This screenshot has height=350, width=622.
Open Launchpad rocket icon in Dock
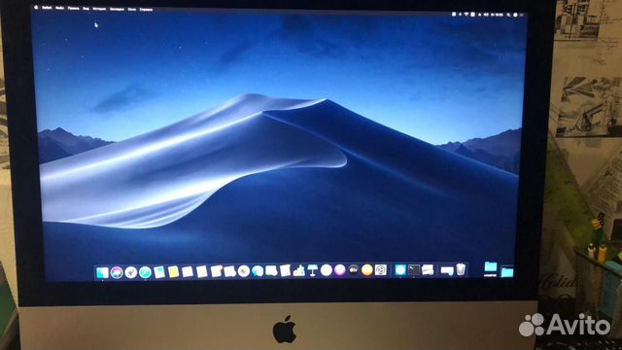[130, 272]
